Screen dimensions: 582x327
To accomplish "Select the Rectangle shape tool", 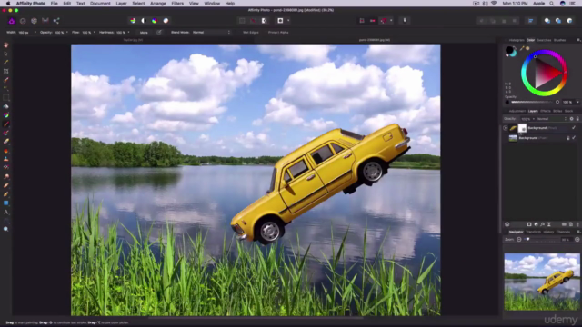I will (x=6, y=203).
